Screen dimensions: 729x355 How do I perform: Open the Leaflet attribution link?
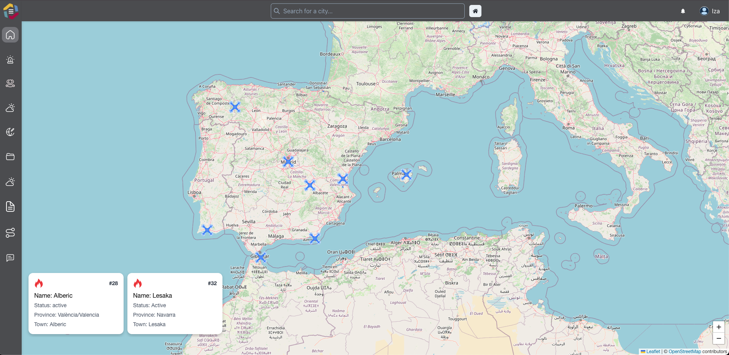[653, 352]
